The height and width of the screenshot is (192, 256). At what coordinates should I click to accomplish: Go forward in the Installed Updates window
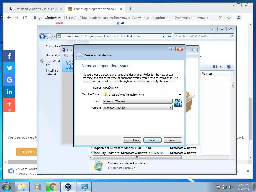[49, 36]
